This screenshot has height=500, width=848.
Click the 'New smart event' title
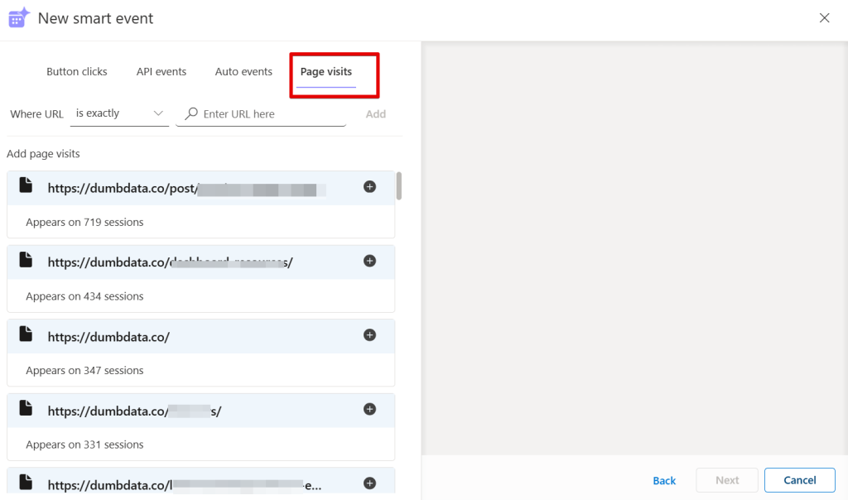coord(96,18)
